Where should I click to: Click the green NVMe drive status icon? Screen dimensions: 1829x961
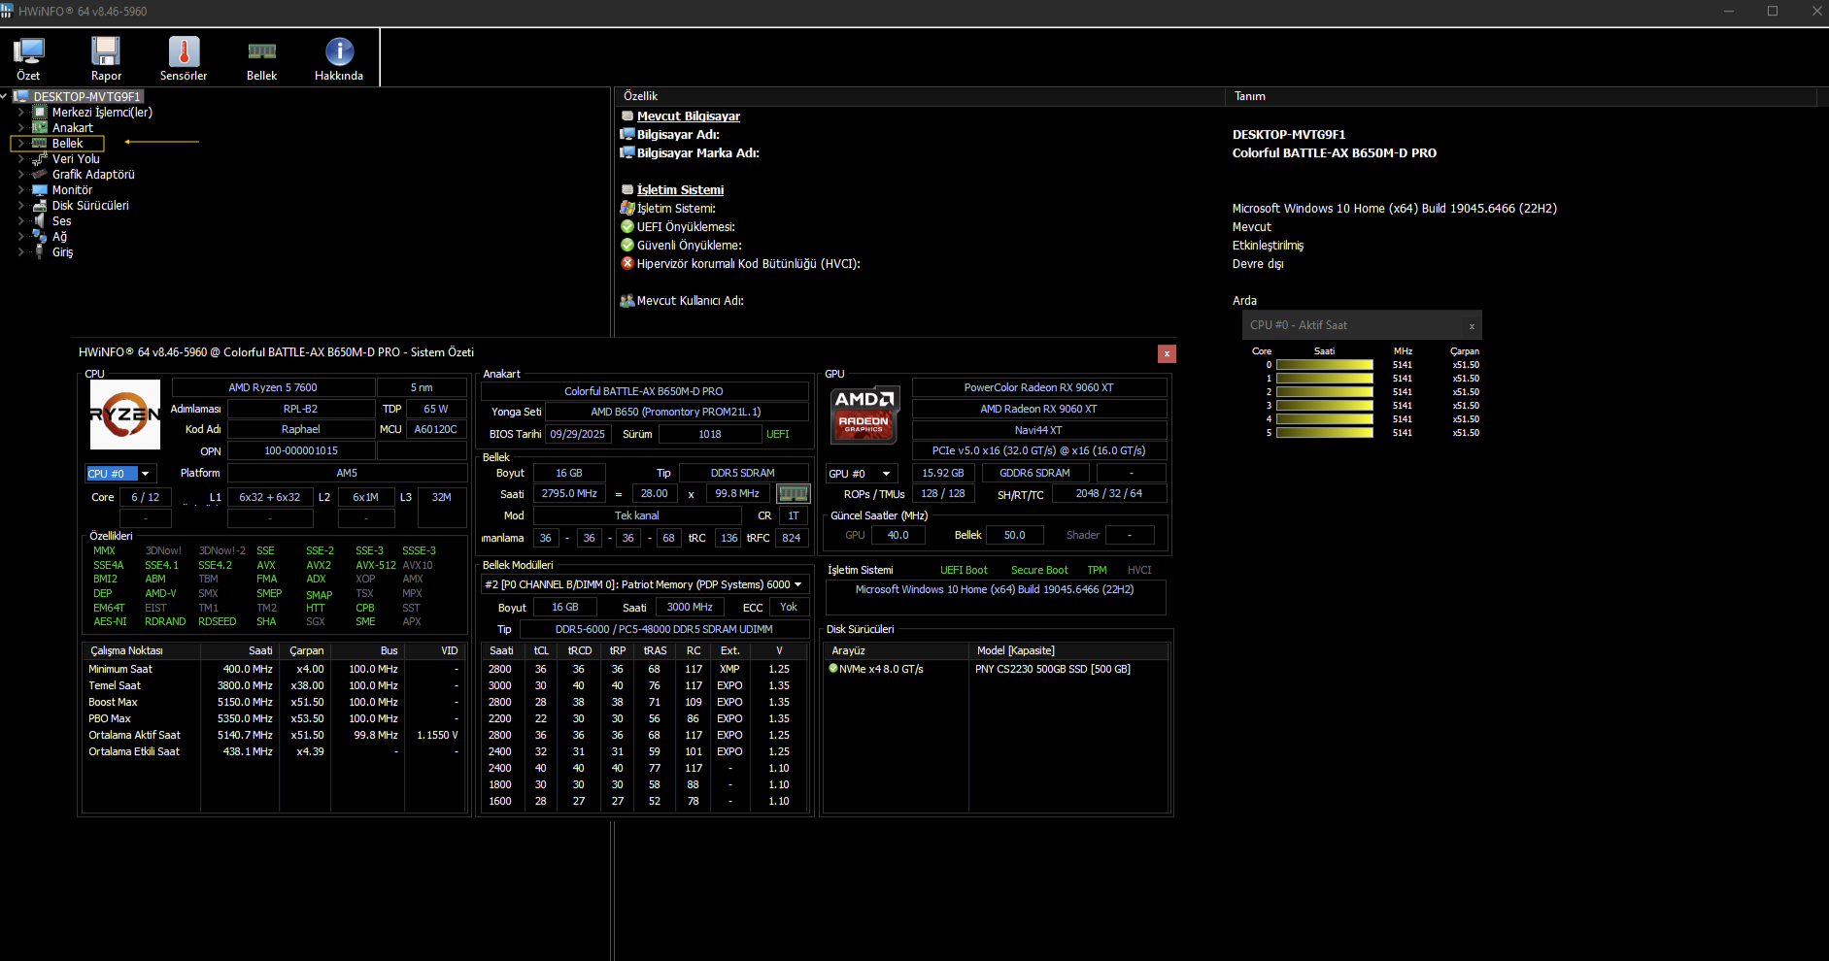[x=833, y=669]
